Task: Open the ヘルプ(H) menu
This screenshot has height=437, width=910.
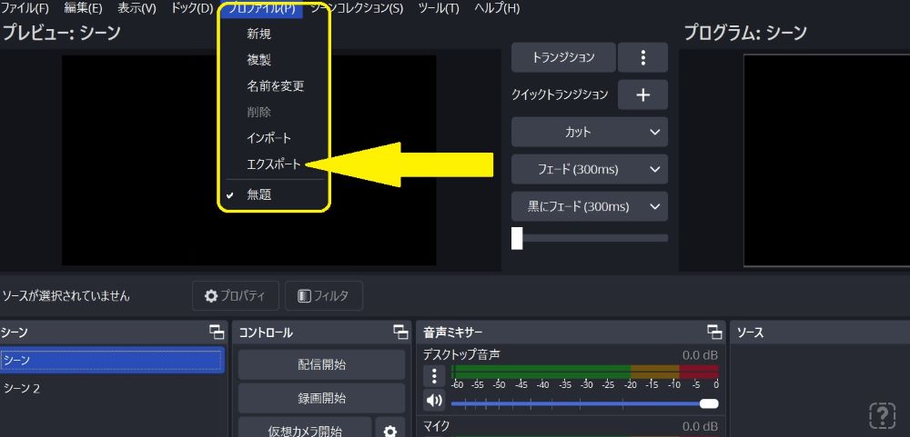Action: (x=497, y=8)
